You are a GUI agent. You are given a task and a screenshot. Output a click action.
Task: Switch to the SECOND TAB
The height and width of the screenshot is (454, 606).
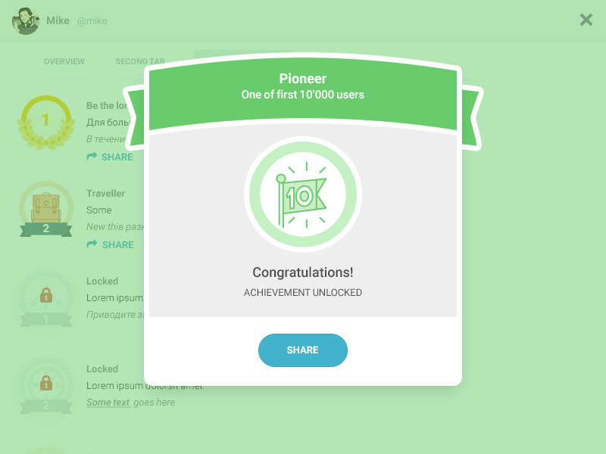point(139,61)
